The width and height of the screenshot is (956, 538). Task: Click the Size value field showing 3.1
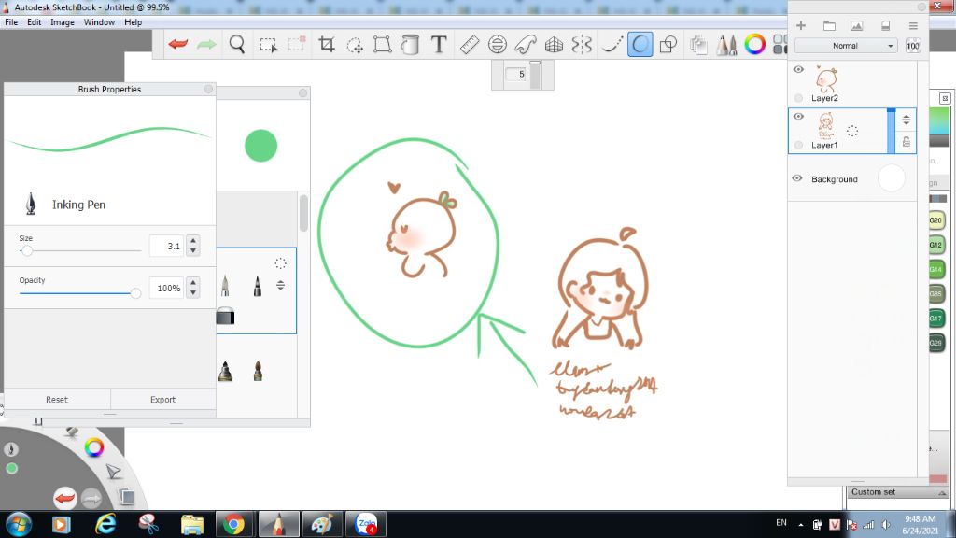[166, 246]
